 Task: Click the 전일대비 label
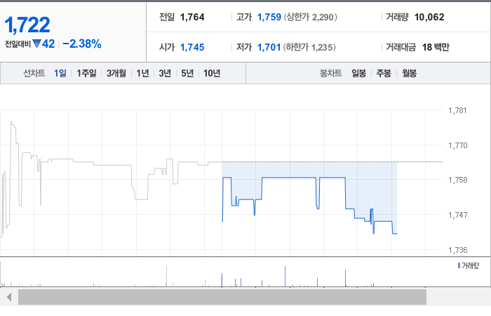pyautogui.click(x=18, y=44)
